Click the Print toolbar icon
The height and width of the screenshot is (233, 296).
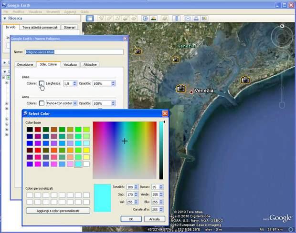(x=196, y=19)
